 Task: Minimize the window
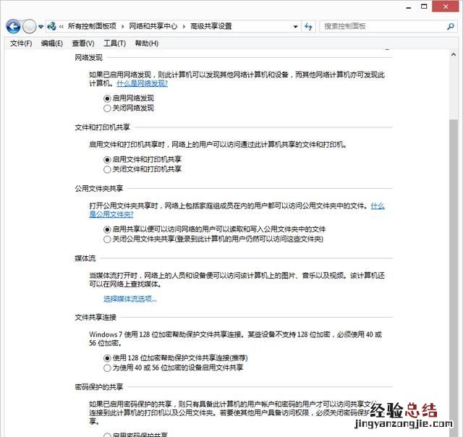pos(409,7)
